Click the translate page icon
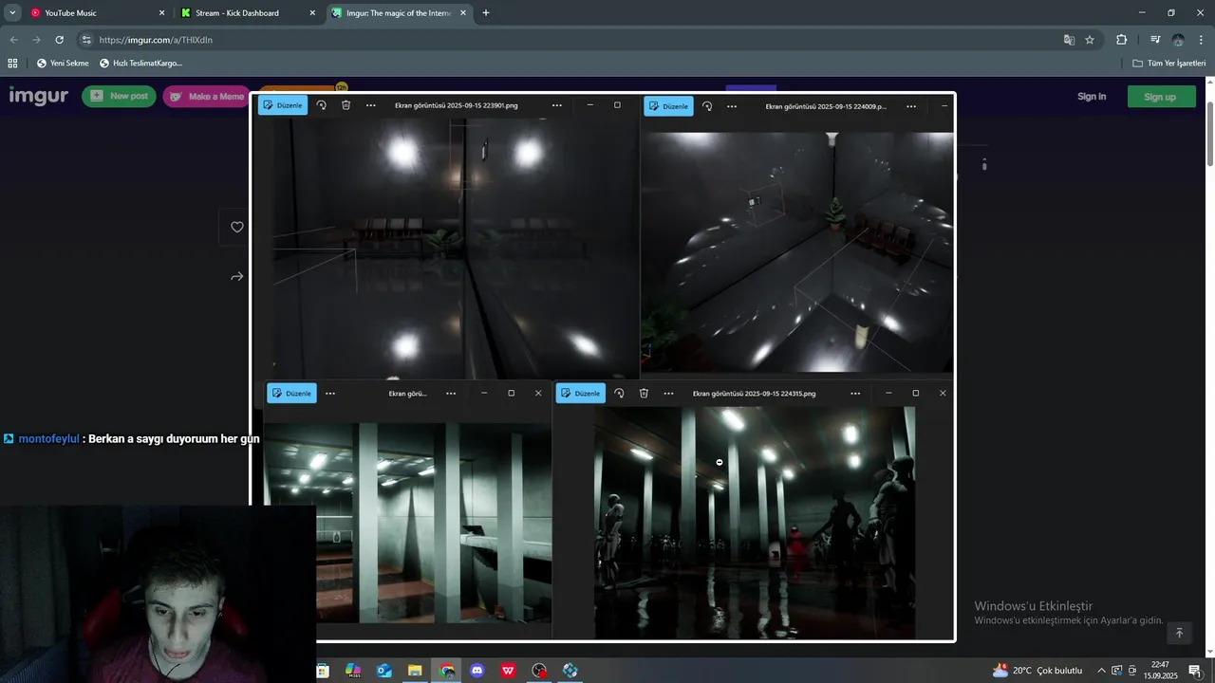The height and width of the screenshot is (683, 1215). pyautogui.click(x=1069, y=40)
